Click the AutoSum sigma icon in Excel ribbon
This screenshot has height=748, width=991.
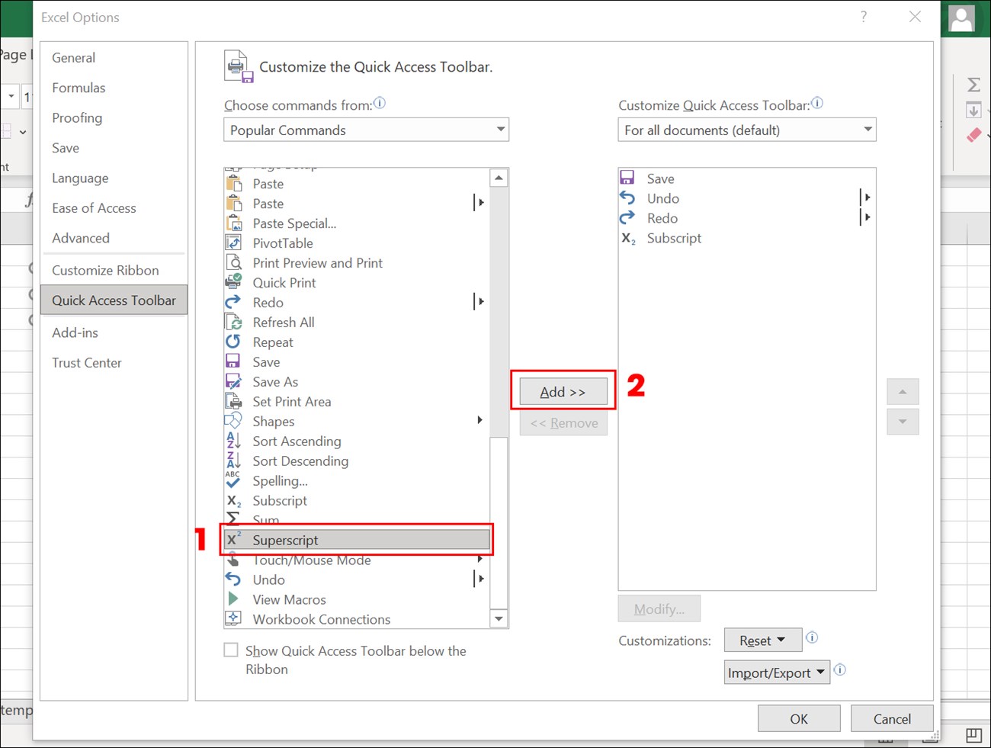(974, 85)
